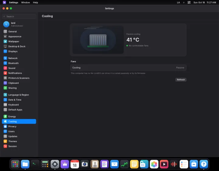The height and width of the screenshot is (171, 219).
Task: Open the Help menu
Action: [36, 2]
